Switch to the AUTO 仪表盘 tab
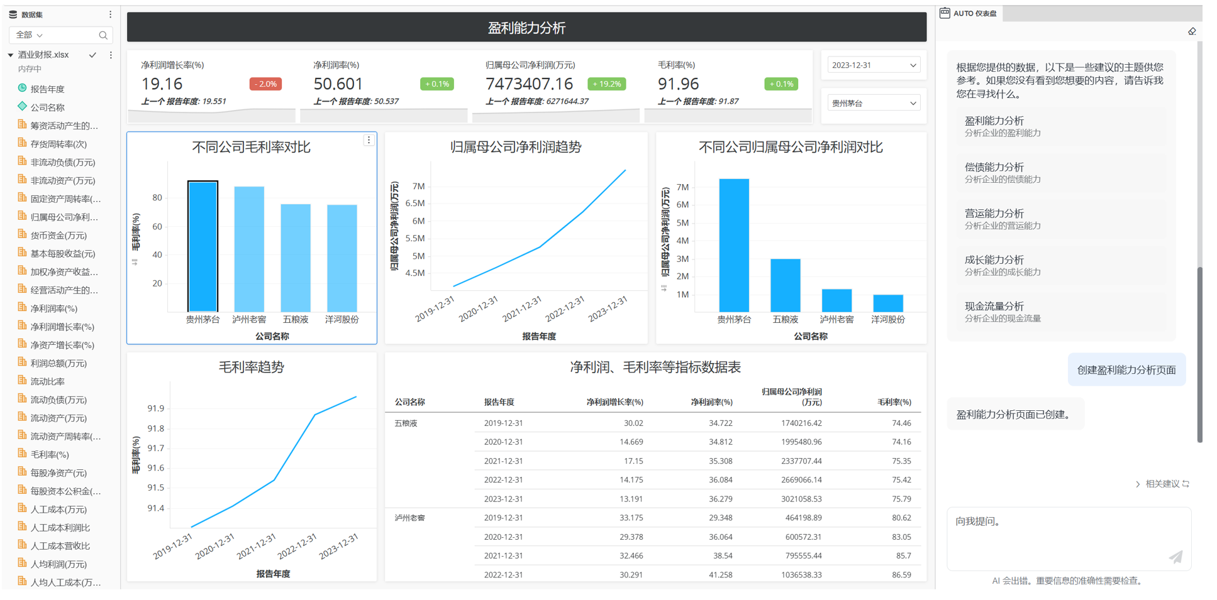Viewport: 1217px width, 600px height. (x=969, y=13)
